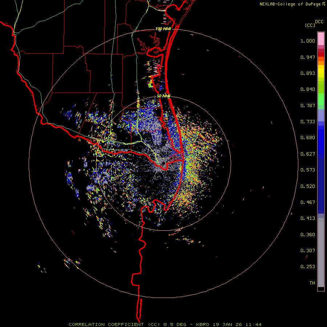Pick the red swatch beside 0.947

(321, 54)
